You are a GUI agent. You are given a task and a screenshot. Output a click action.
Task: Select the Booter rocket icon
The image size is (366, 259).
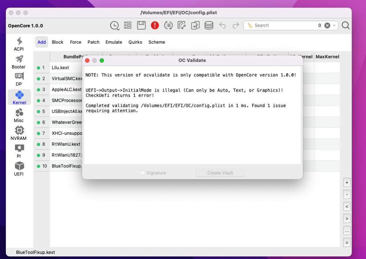pyautogui.click(x=19, y=59)
